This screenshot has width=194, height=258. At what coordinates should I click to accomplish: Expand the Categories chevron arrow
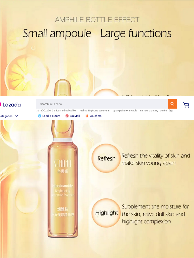17,116
